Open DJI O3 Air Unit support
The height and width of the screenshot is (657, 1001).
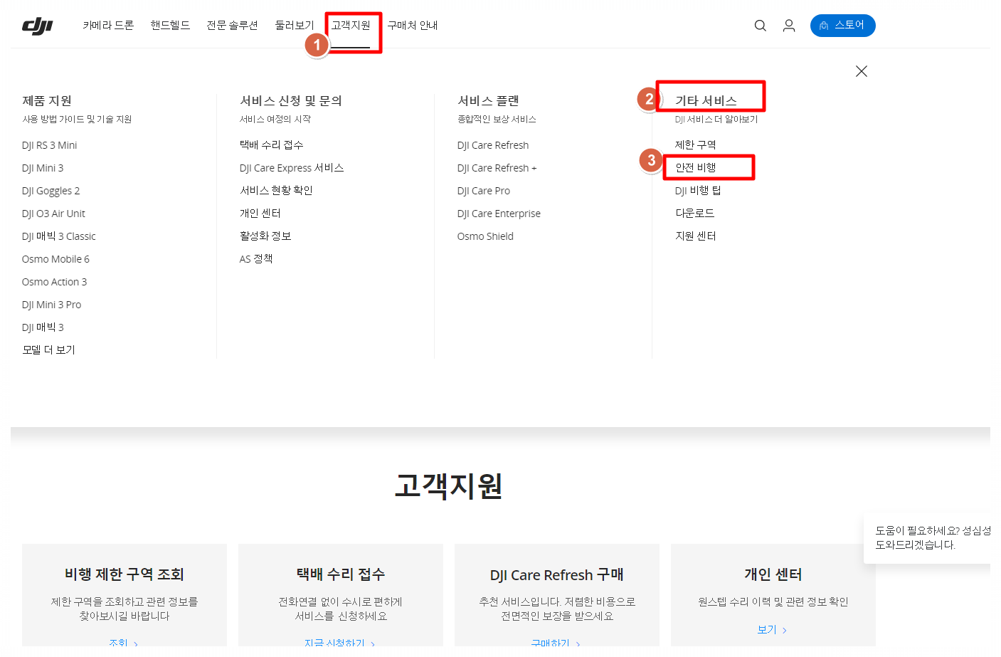(x=53, y=214)
